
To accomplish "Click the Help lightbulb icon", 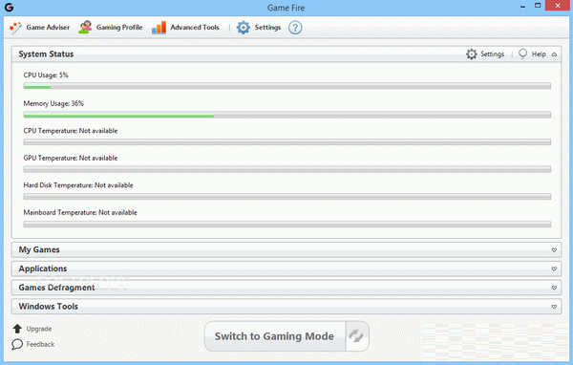I will pos(523,54).
